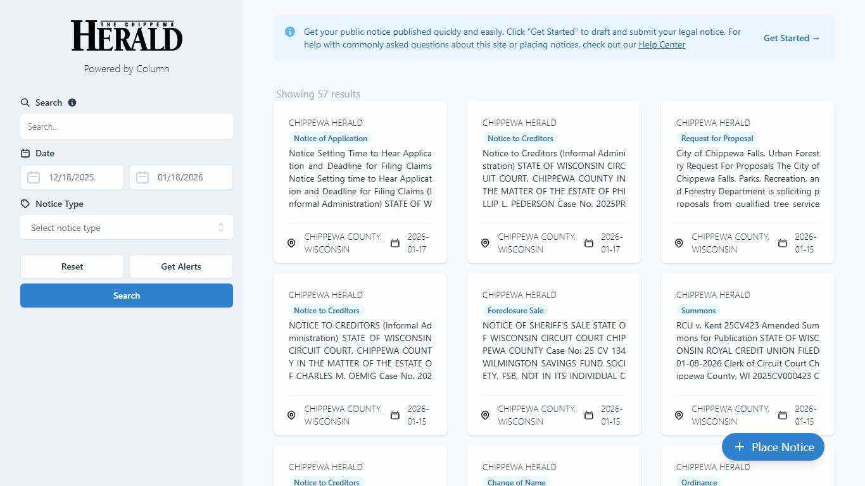This screenshot has height=486, width=865.
Task: Click the Chippewa Herald logo
Action: click(127, 35)
